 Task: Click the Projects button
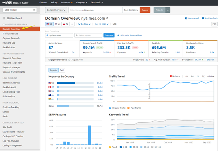tap(159, 10)
